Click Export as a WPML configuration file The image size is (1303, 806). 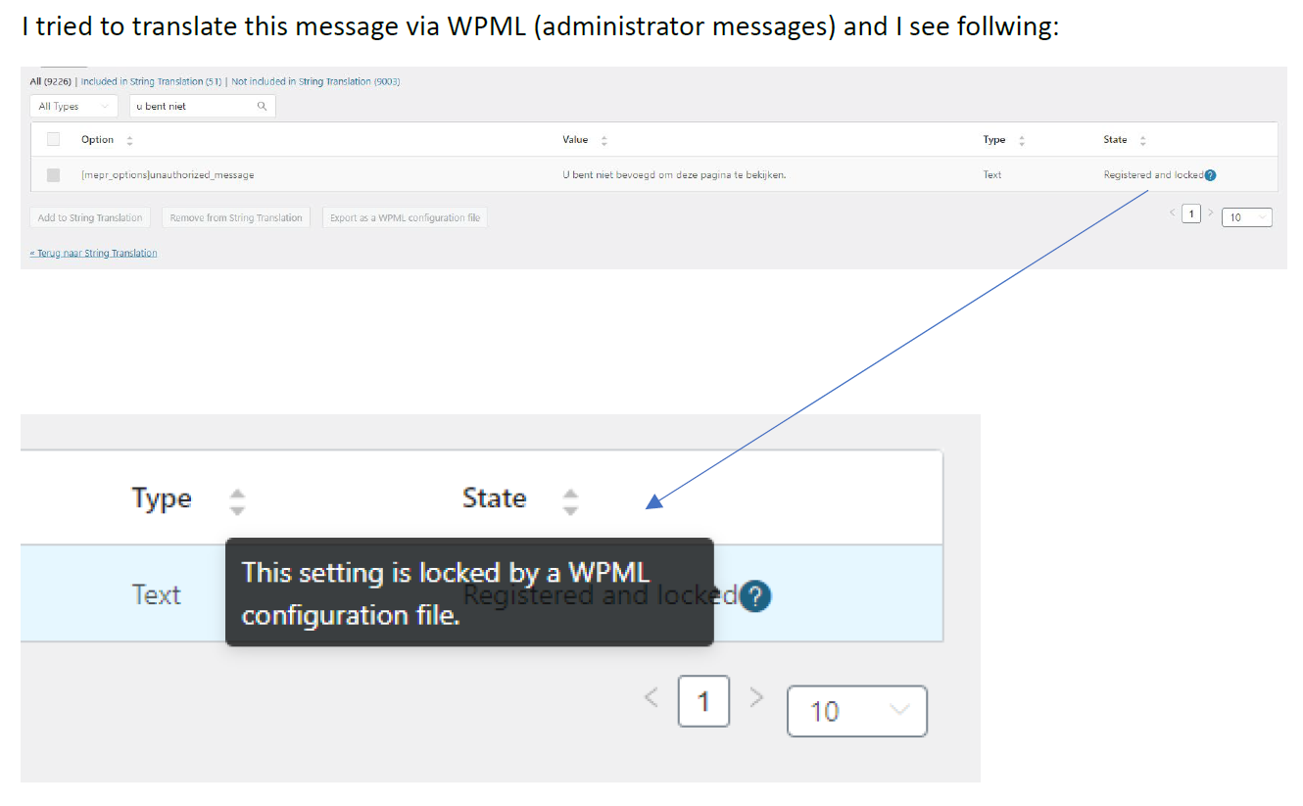(x=405, y=217)
